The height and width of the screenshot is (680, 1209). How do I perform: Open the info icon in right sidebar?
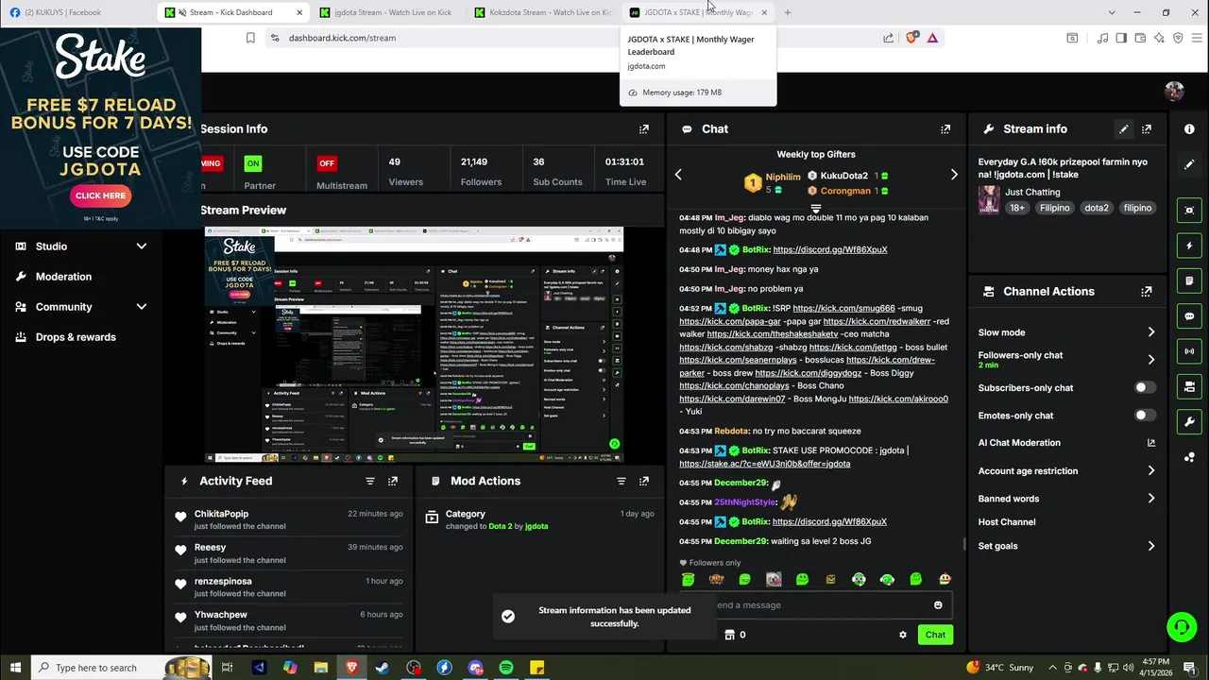(x=1189, y=128)
